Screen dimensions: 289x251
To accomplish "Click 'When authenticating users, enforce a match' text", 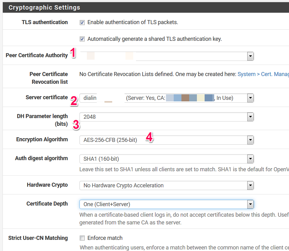I will pyautogui.click(x=184, y=248).
